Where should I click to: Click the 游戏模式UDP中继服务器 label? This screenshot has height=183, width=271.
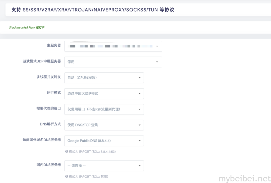coord(42,61)
